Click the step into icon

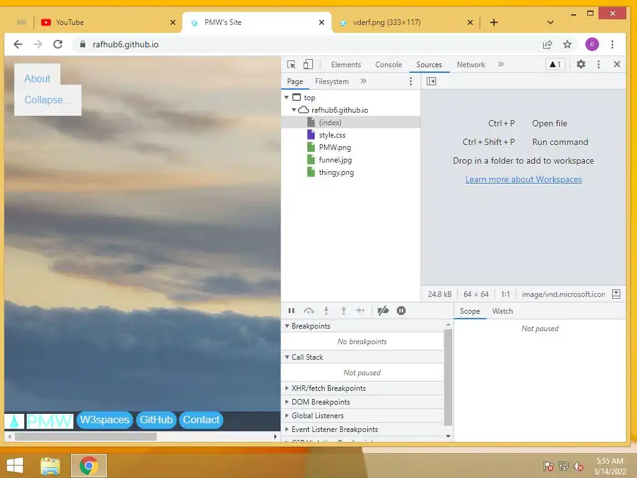click(326, 311)
